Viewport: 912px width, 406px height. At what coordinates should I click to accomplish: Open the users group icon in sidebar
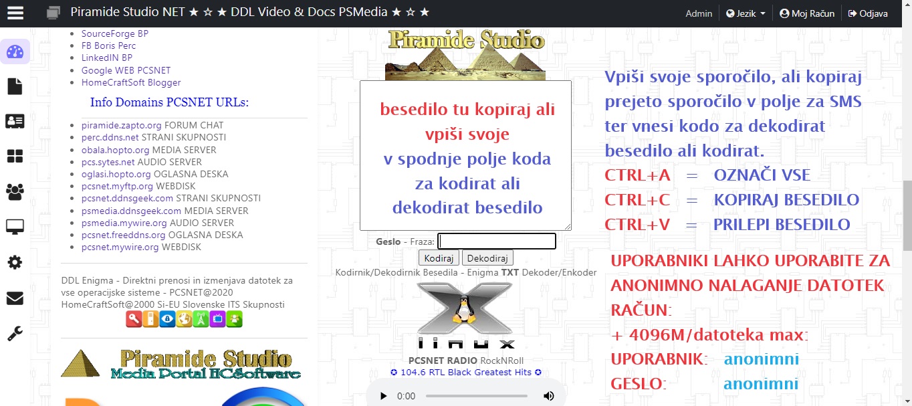[15, 192]
